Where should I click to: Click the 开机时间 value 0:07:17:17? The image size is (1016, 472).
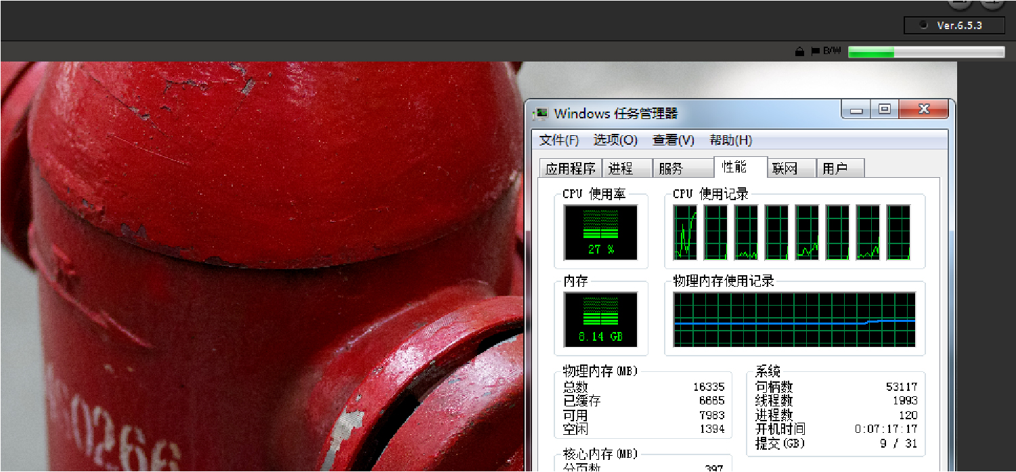[886, 429]
